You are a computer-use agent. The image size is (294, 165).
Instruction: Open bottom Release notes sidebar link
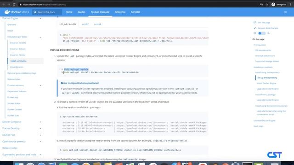click(x=10, y=148)
